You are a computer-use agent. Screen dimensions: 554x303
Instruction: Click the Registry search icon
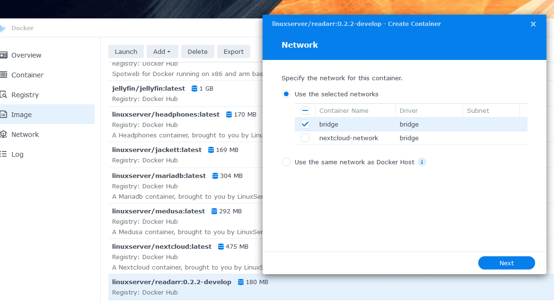[3, 94]
